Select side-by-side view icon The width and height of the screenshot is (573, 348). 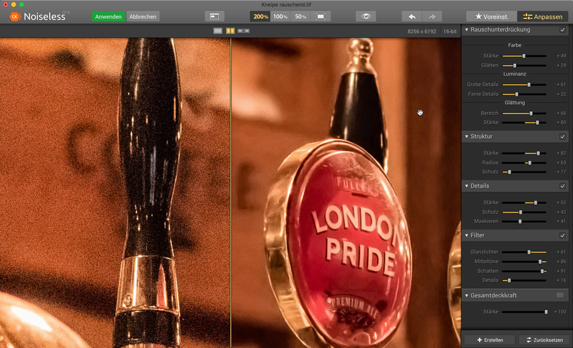[x=244, y=31]
